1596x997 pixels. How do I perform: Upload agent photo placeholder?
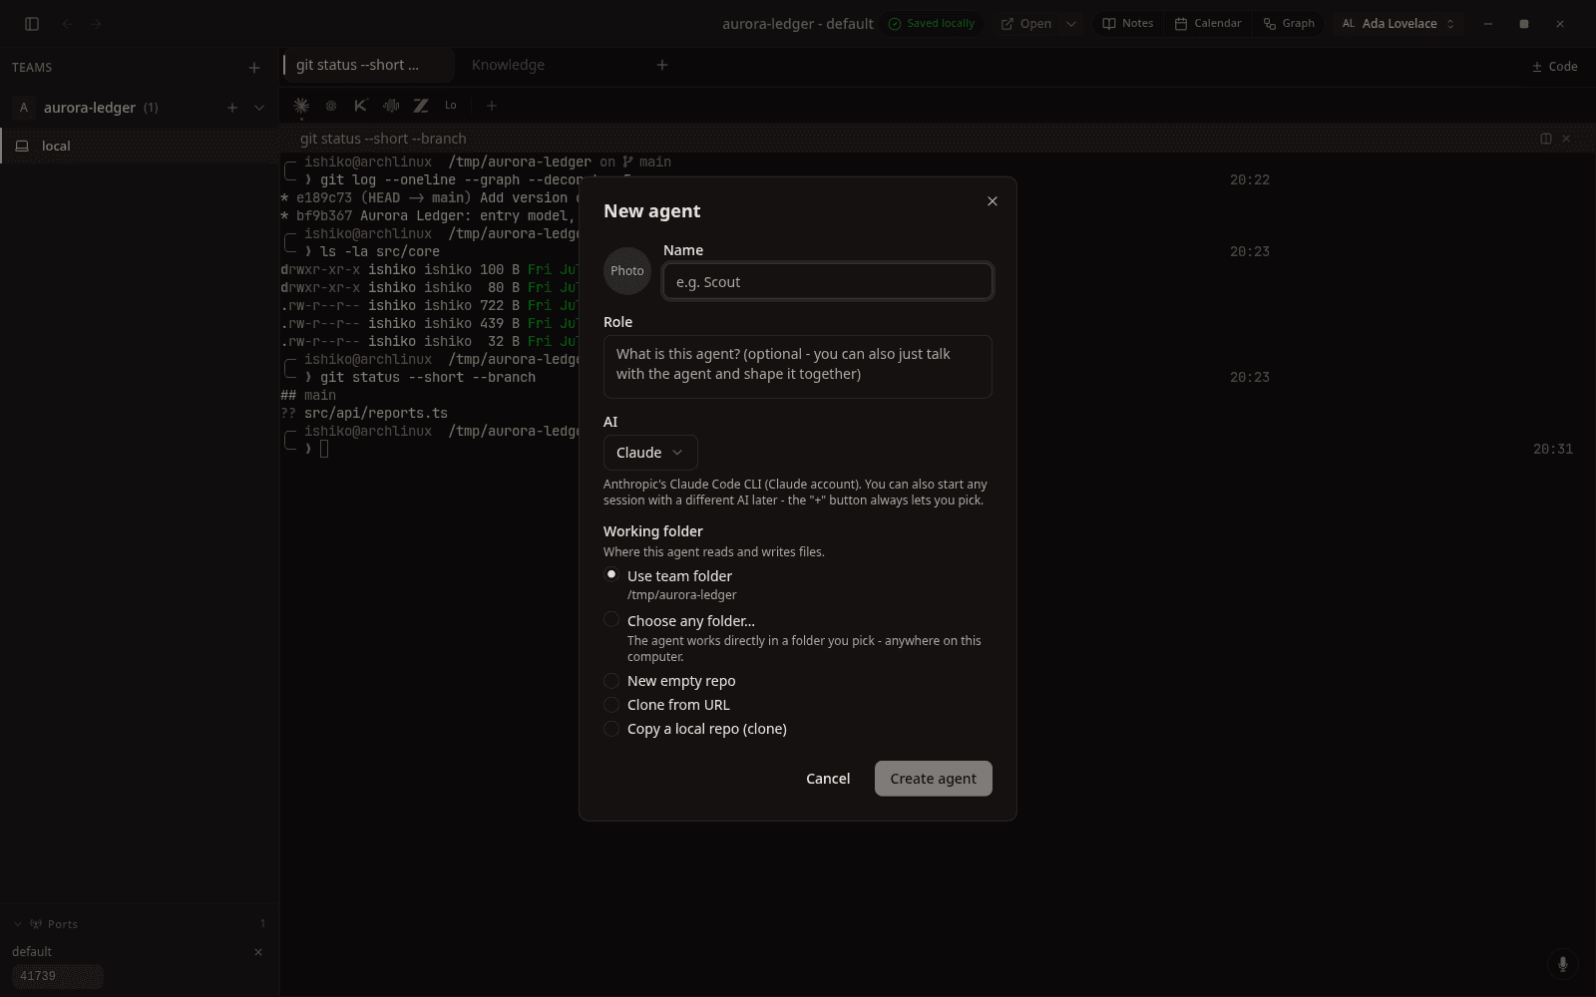click(627, 271)
